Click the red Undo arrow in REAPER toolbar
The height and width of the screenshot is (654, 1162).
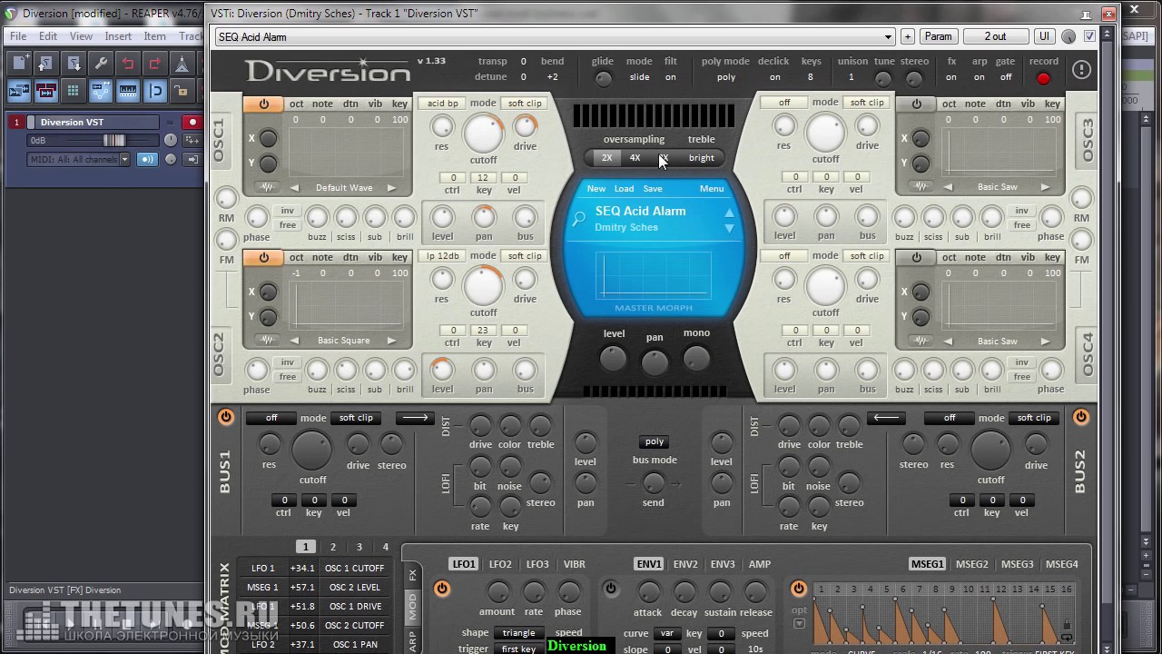[x=128, y=64]
